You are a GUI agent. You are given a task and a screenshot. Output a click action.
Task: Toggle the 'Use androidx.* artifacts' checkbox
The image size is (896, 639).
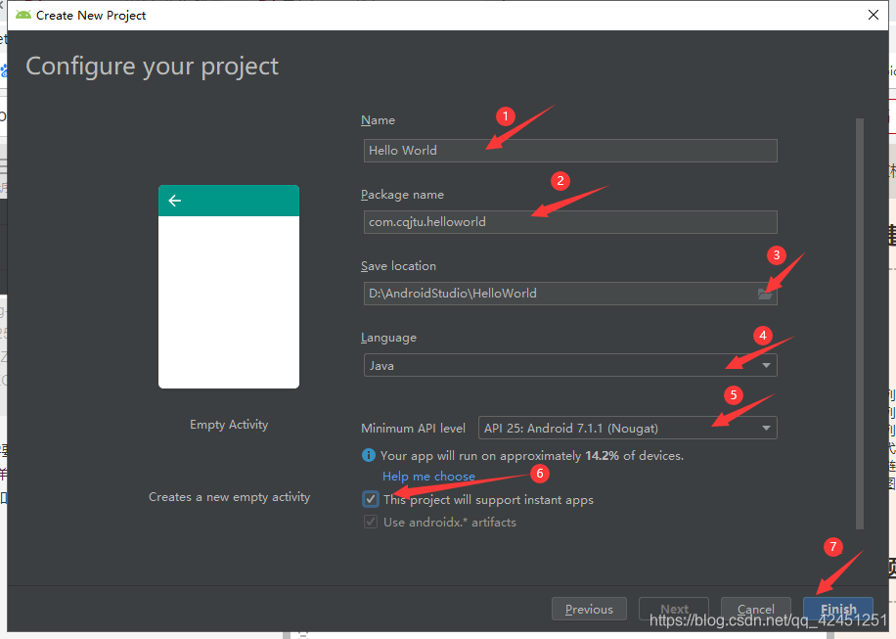tap(371, 522)
